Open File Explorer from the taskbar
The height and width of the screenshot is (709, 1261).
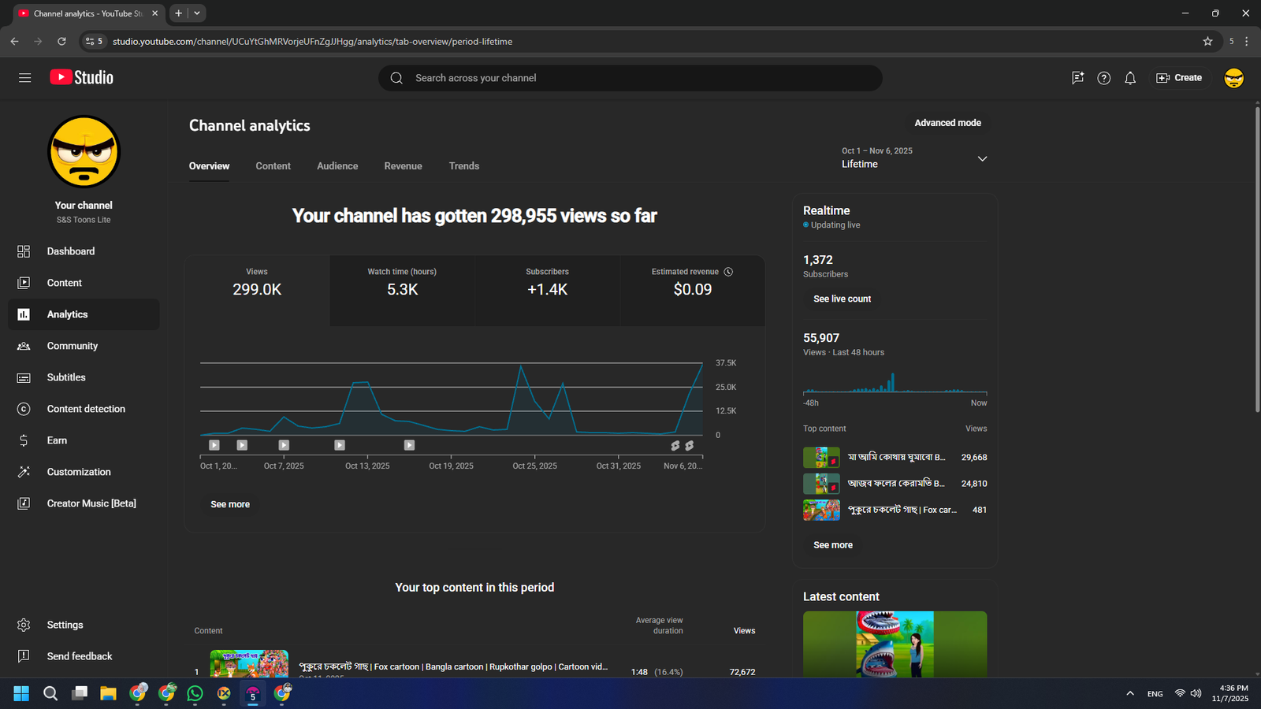(x=108, y=693)
